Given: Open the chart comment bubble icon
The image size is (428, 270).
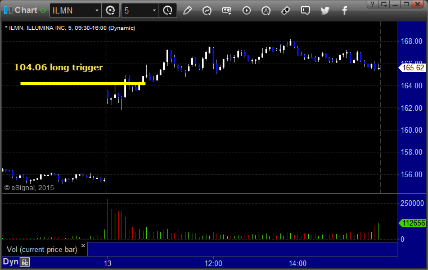Looking at the screenshot, I should (305, 11).
